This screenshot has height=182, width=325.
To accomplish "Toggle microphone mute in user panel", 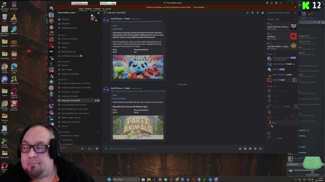I will pos(82,149).
